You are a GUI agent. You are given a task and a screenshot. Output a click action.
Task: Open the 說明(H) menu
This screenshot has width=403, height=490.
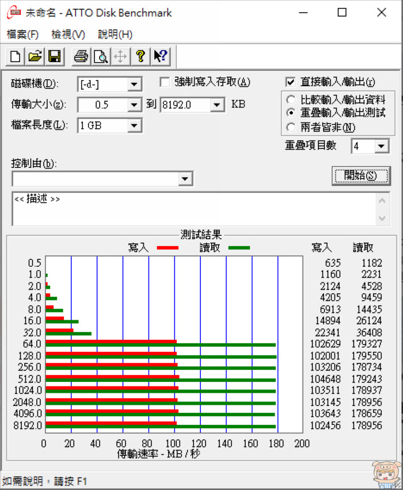[x=115, y=34]
